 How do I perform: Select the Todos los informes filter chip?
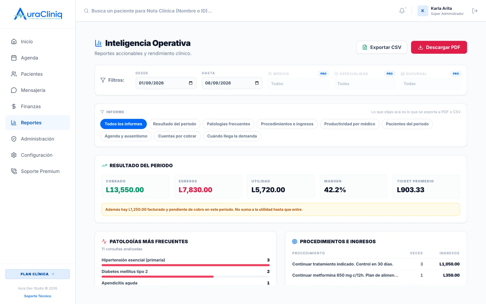click(x=124, y=124)
